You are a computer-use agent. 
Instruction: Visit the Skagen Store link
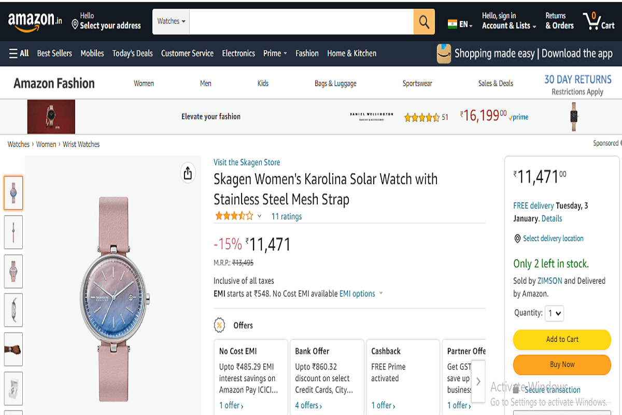(x=247, y=162)
